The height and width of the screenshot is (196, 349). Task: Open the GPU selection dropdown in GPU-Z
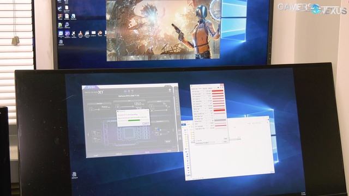205,143
